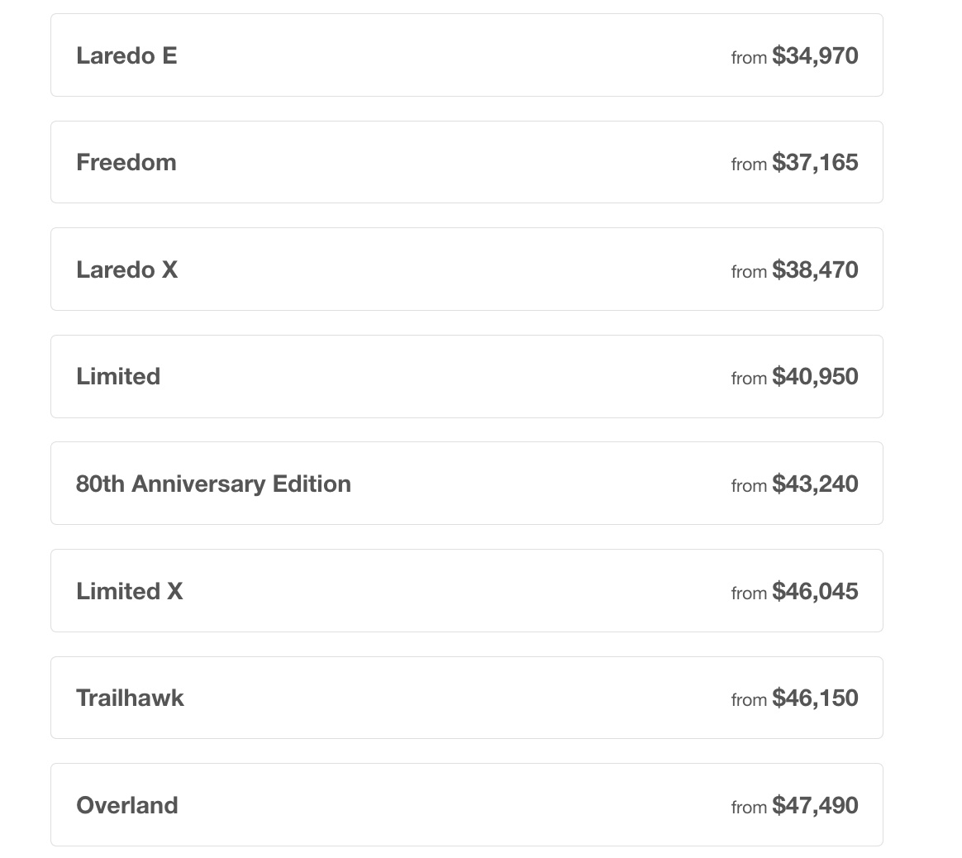Screen dimensions: 962x858
Task: Click the $47,490 Overland price
Action: pyautogui.click(x=815, y=805)
